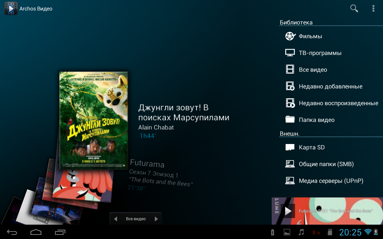This screenshot has width=383, height=239.
Task: Open Медиа серверы (UPnP)
Action: pos(331,181)
